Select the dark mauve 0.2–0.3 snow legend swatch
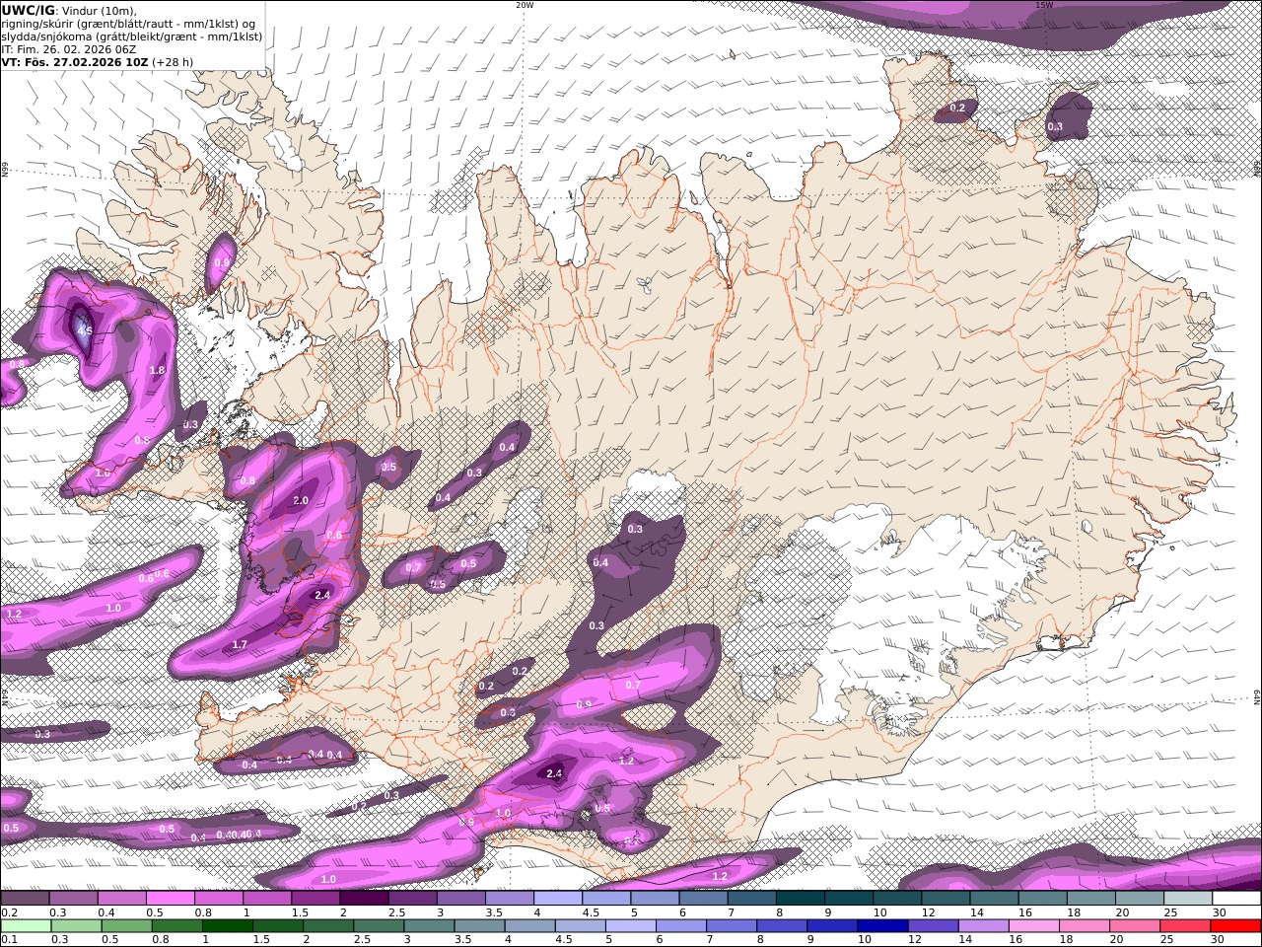The width and height of the screenshot is (1262, 947). pos(25,899)
